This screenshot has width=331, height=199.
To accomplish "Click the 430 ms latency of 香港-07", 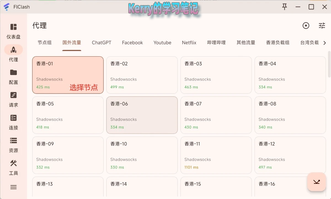I will [191, 127].
